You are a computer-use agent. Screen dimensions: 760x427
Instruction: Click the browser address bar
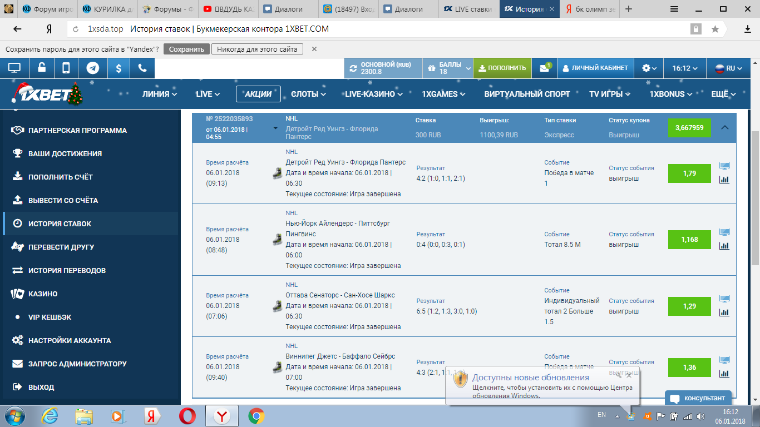coord(378,29)
